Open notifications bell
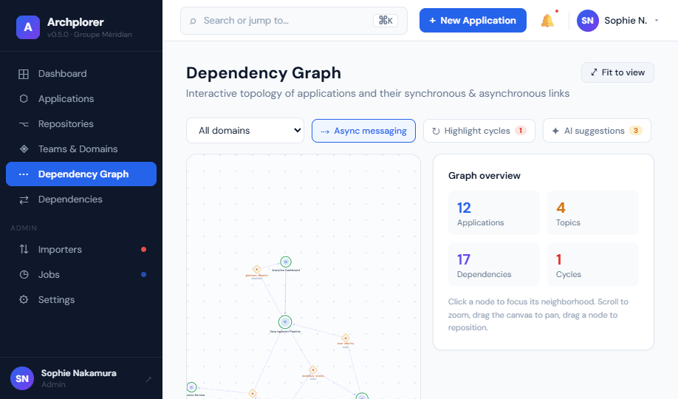 point(547,21)
